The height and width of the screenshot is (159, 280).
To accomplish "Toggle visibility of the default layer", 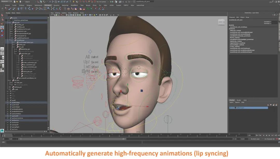I will (x=231, y=108).
